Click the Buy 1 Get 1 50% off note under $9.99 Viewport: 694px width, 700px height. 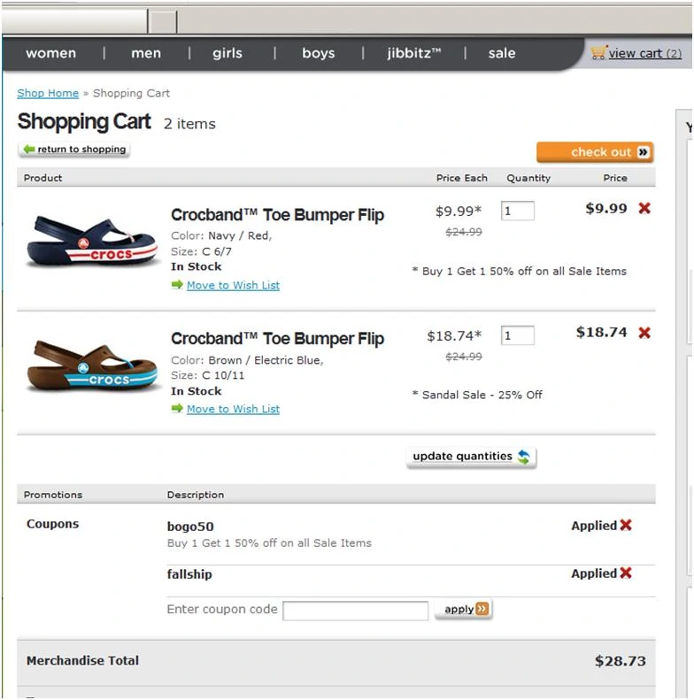tap(520, 272)
